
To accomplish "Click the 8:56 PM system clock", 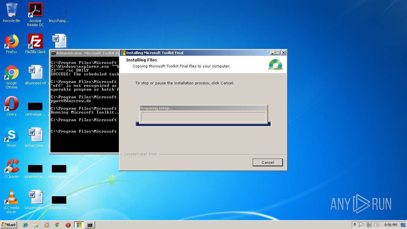I will (390, 225).
